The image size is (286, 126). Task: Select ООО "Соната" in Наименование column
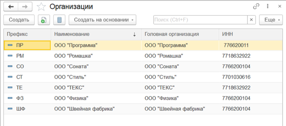coord(96,67)
